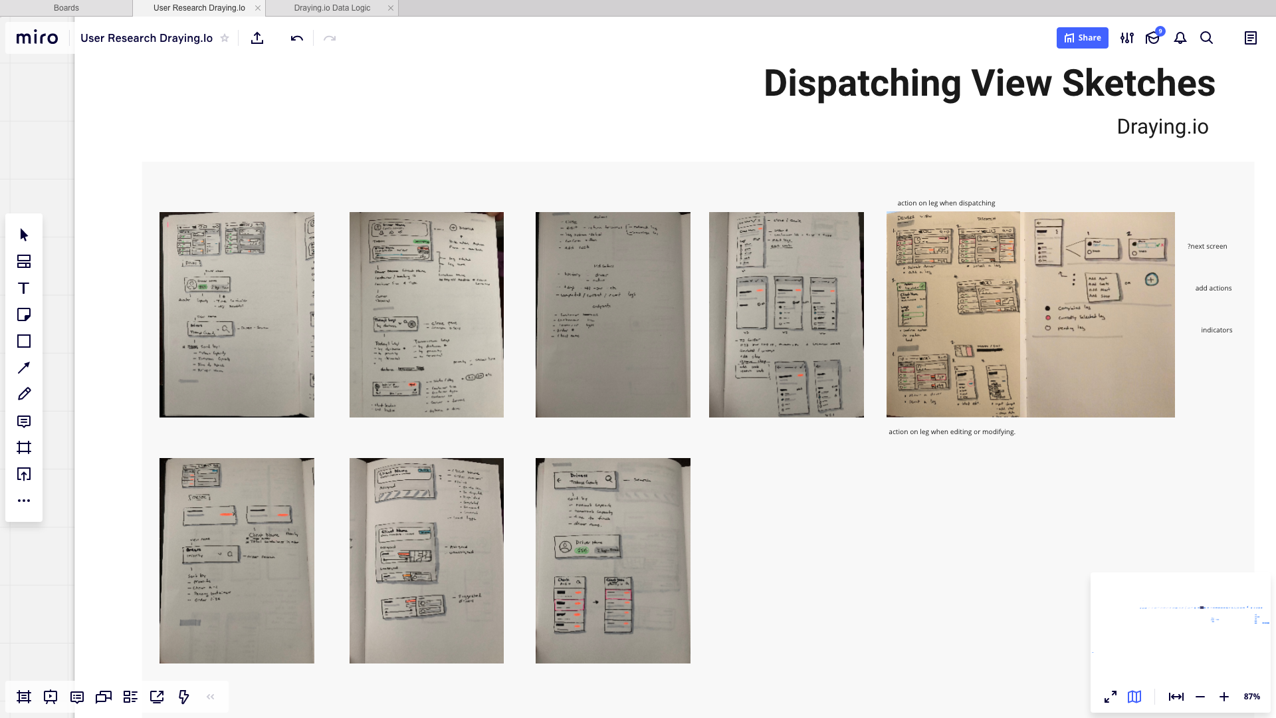Viewport: 1276px width, 718px height.
Task: Click the blue Share button
Action: point(1082,38)
